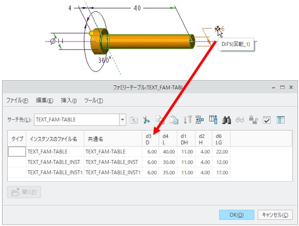299x226 pixels.
Task: Open the ツール menu
Action: [94, 100]
